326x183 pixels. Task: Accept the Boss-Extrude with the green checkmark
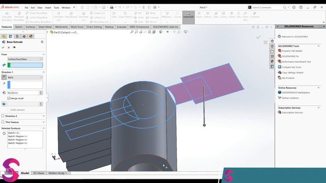(3, 47)
